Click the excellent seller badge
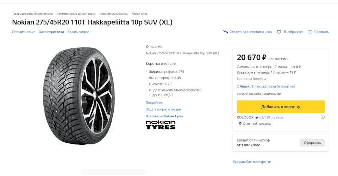This screenshot has width=338, height=176. [x=255, y=124]
